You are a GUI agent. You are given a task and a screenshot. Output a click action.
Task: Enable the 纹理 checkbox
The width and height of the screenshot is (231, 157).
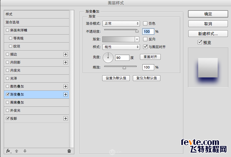[11, 46]
